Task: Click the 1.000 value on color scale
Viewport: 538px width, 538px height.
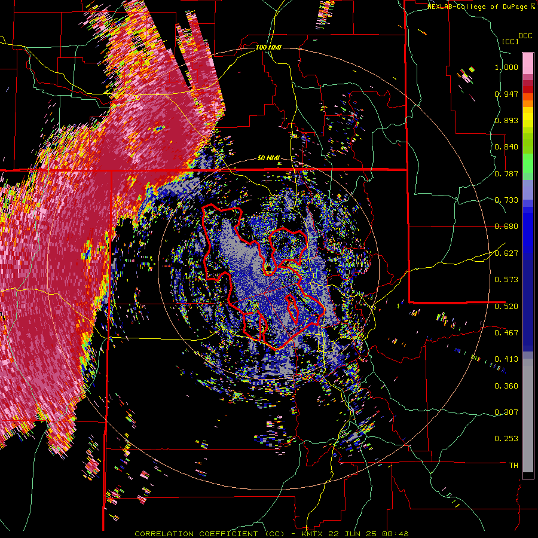Action: tap(506, 67)
